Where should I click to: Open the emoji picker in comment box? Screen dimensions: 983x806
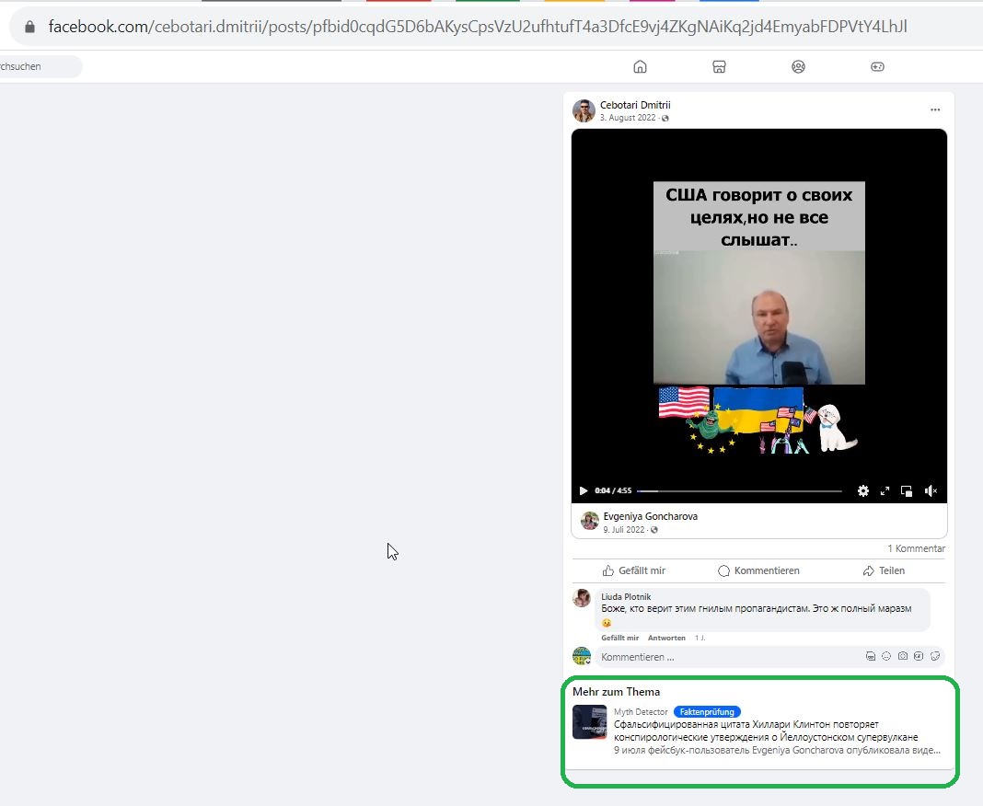(886, 656)
